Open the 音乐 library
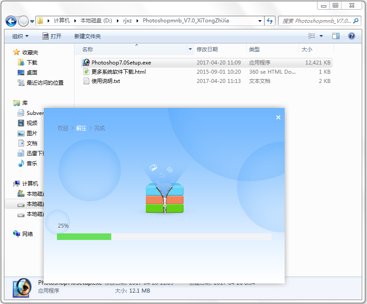Image resolution: width=367 pixels, height=304 pixels. (x=32, y=163)
